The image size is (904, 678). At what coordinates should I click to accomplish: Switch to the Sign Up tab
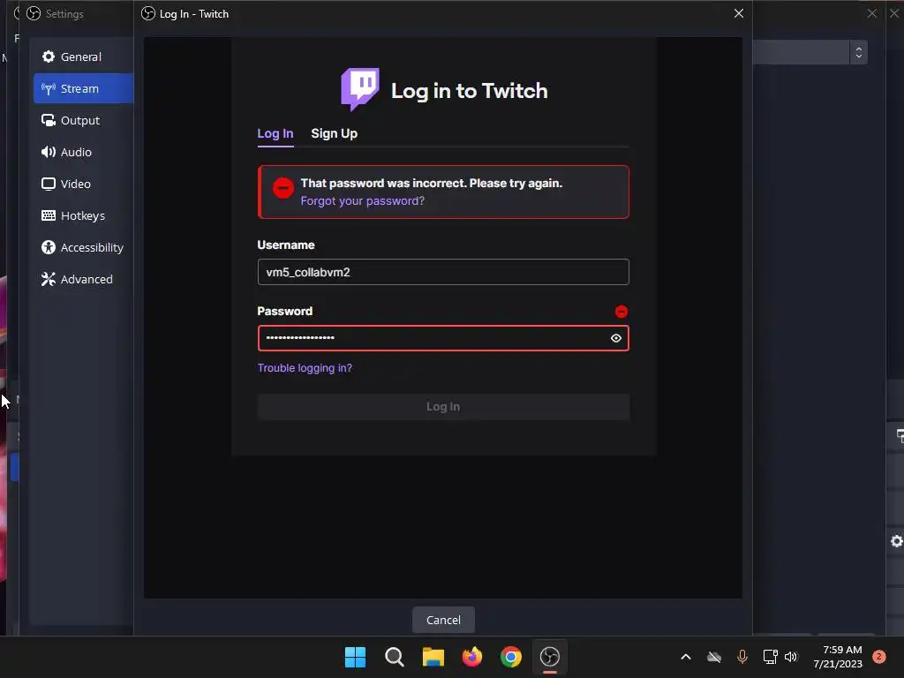[334, 134]
